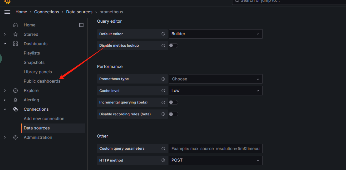Click info icon beside Default editor
This screenshot has height=170, width=346.
[x=163, y=34]
